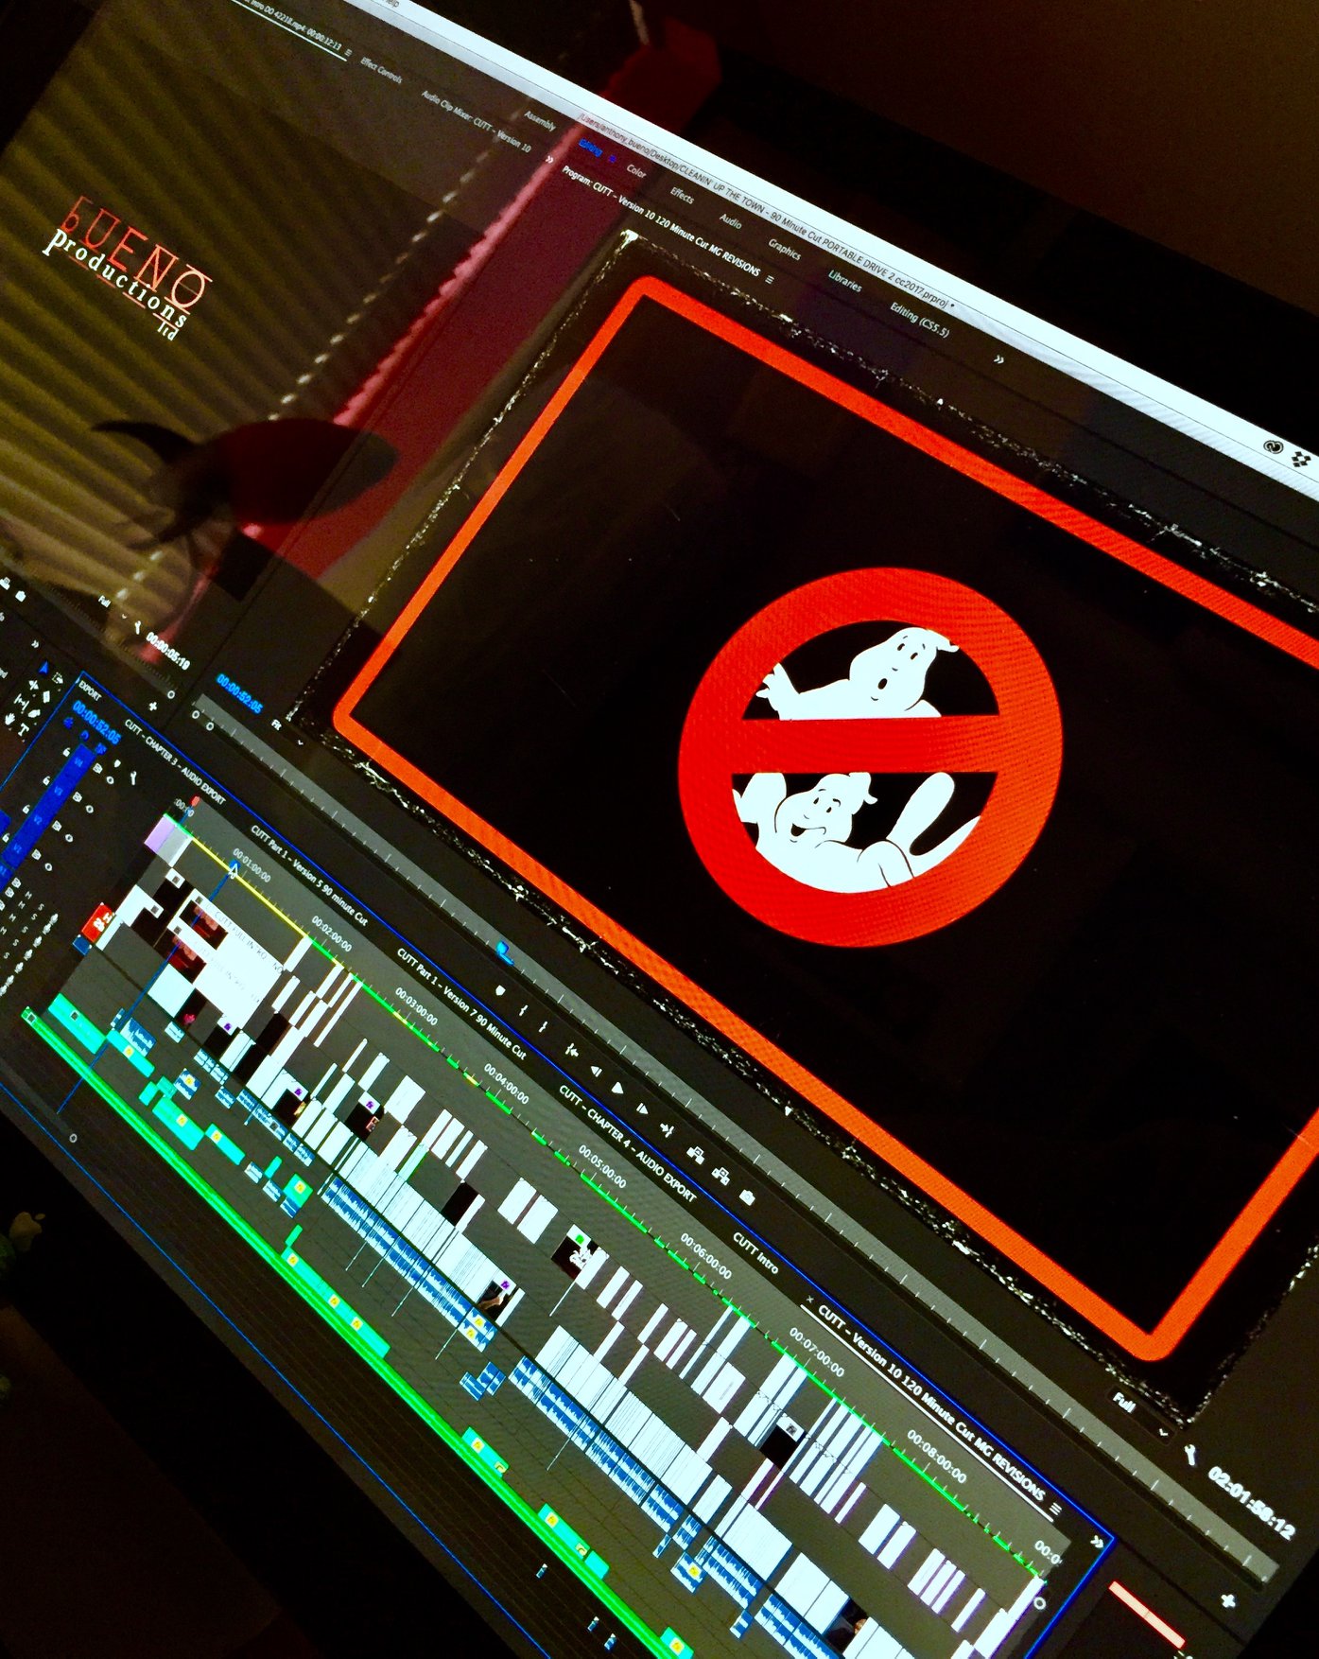1319x1659 pixels.
Task: Click the blue timeline timecode 00:00:52:05
Action: click(96, 723)
